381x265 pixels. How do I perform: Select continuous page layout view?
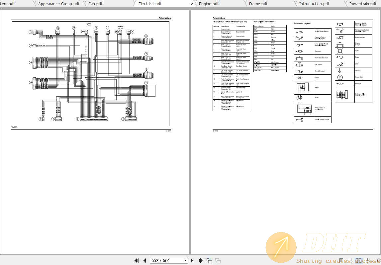pyautogui.click(x=350, y=261)
